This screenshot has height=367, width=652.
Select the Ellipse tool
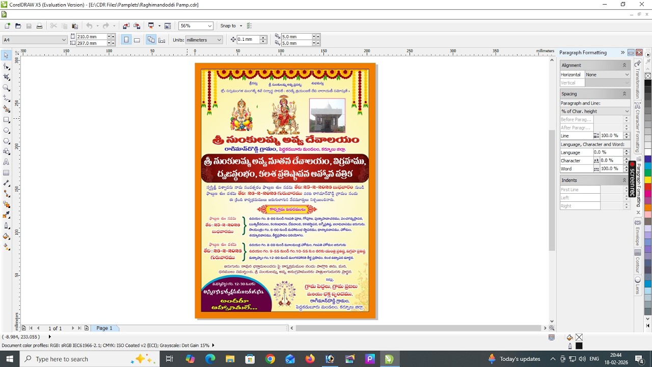click(6, 130)
